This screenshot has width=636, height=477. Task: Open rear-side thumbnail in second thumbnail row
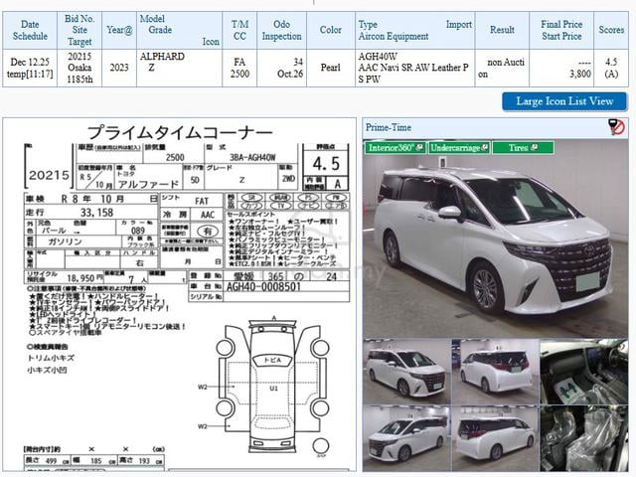[495, 439]
